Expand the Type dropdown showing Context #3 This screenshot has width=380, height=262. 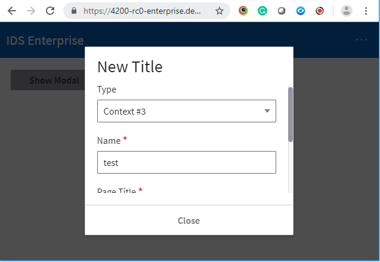(187, 111)
